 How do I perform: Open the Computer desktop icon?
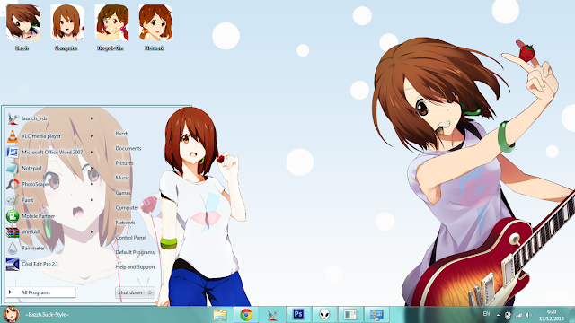pyautogui.click(x=66, y=28)
